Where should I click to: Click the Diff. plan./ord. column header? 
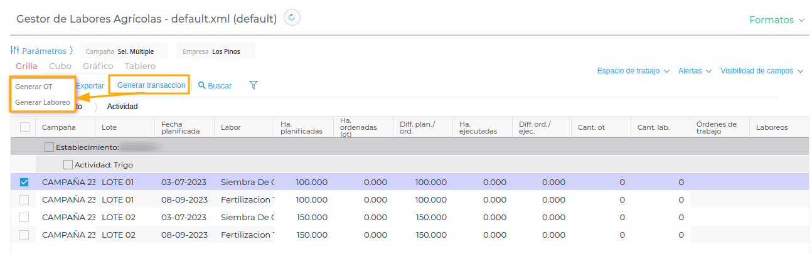tap(423, 127)
